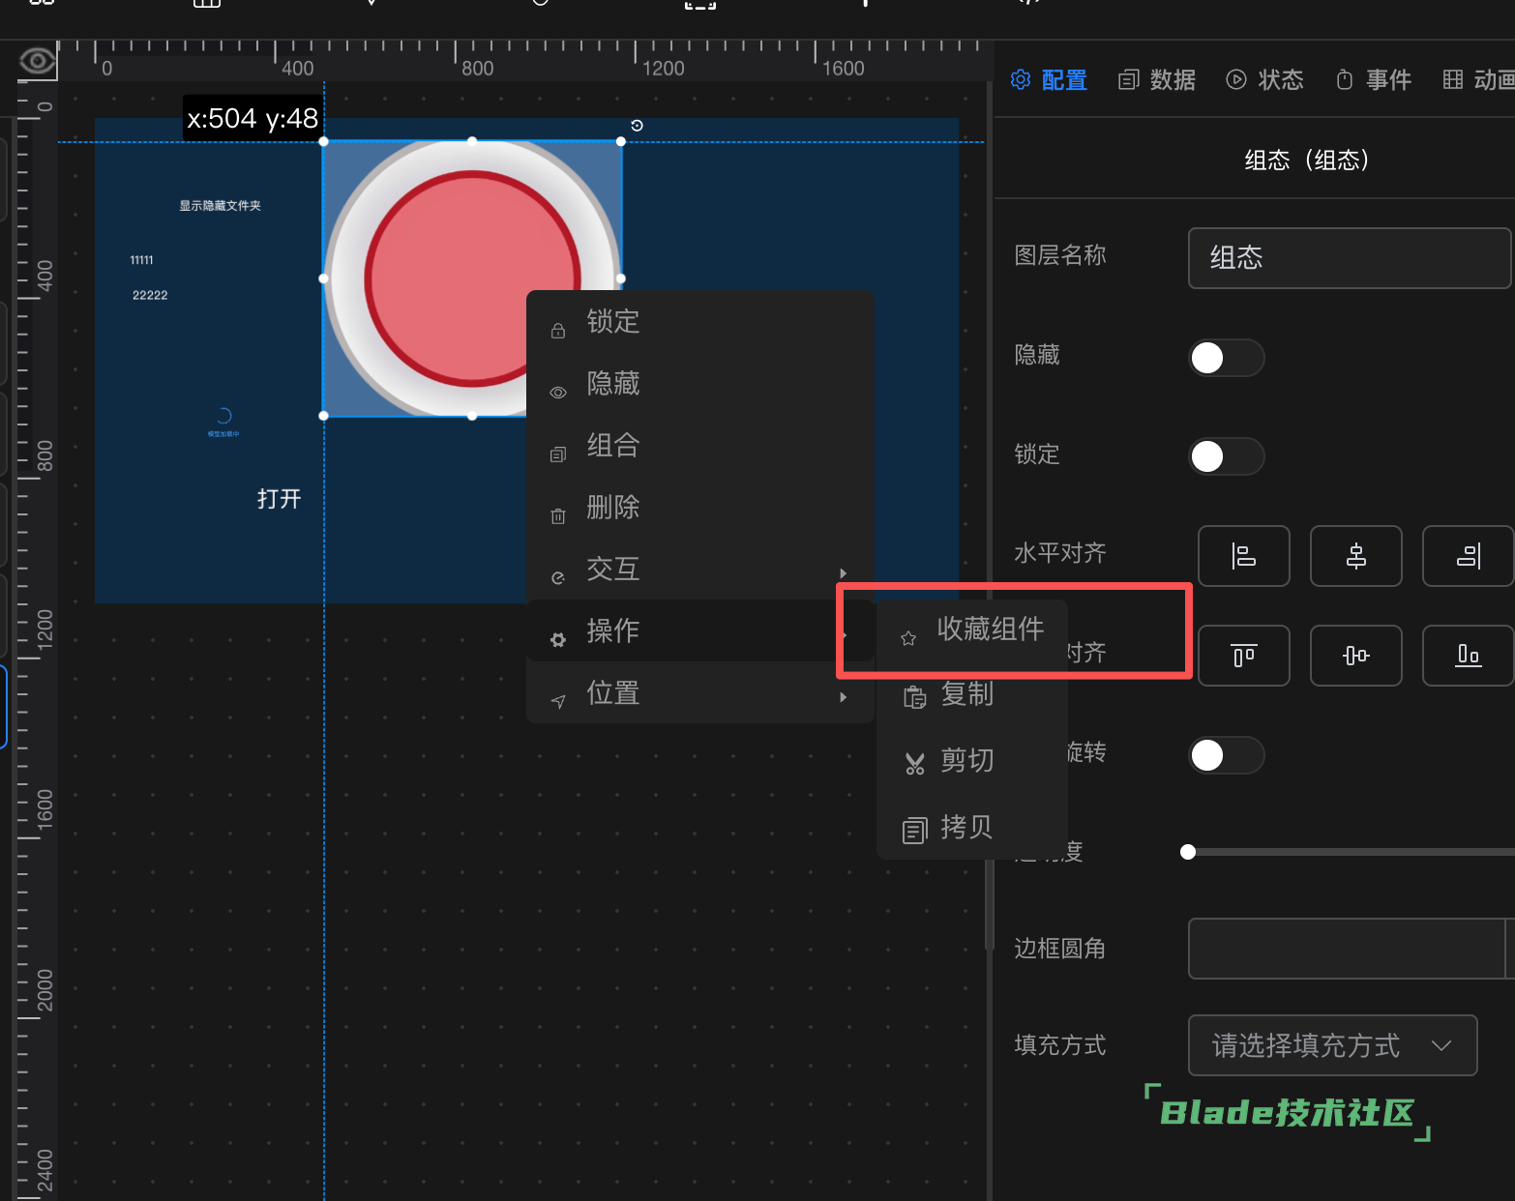Enable the 隐藏 hide switch

pyautogui.click(x=1225, y=358)
